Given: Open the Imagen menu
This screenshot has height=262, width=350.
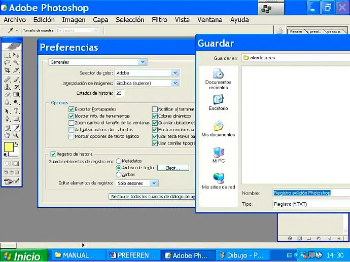Looking at the screenshot, I should 74,20.
